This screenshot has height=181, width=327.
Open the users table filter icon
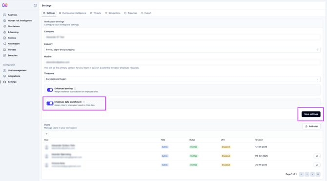tap(46, 134)
